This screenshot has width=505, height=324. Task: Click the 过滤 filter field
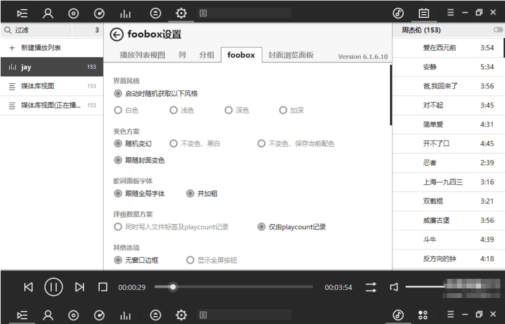[36, 30]
